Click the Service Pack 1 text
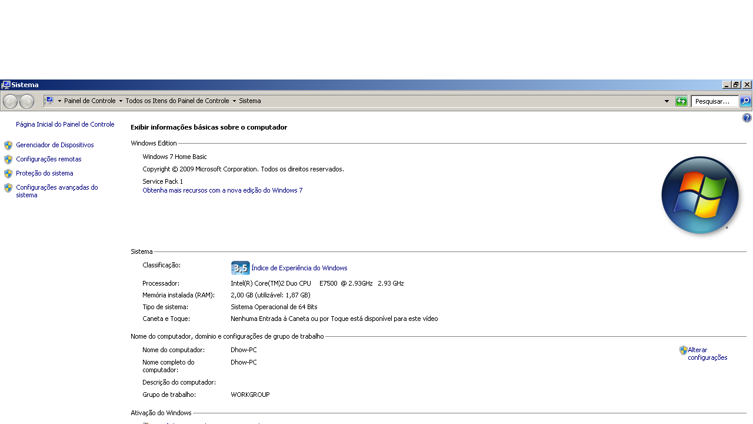753x424 pixels. tap(163, 181)
